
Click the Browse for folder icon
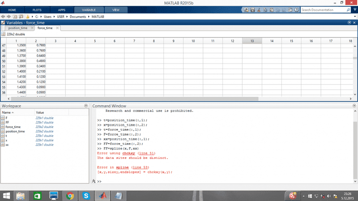(21, 17)
